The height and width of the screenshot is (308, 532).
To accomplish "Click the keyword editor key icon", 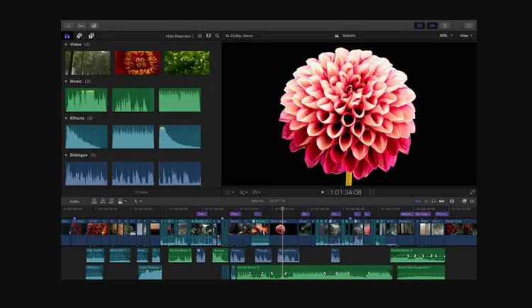I will pyautogui.click(x=82, y=25).
